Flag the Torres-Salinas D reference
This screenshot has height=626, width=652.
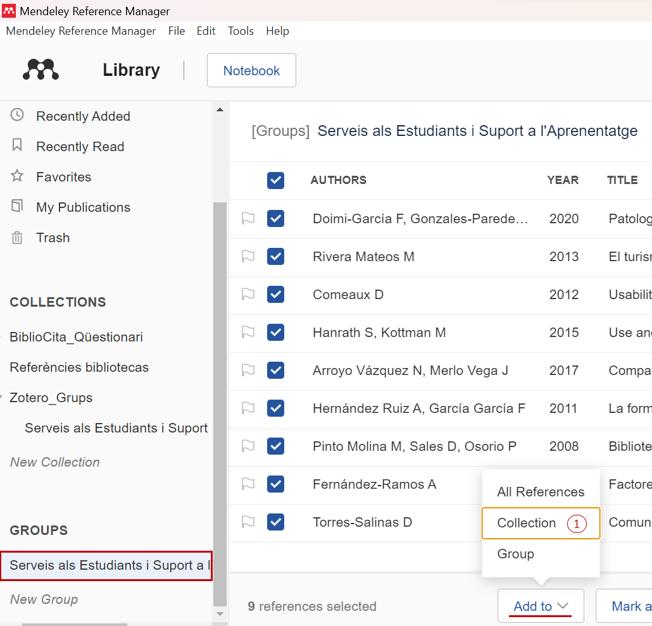pyautogui.click(x=248, y=522)
